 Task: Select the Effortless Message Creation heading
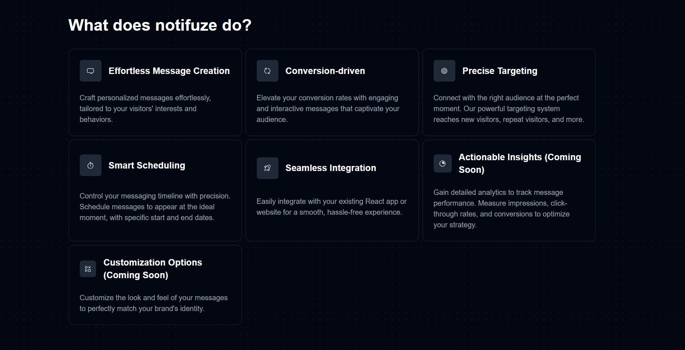tap(169, 71)
